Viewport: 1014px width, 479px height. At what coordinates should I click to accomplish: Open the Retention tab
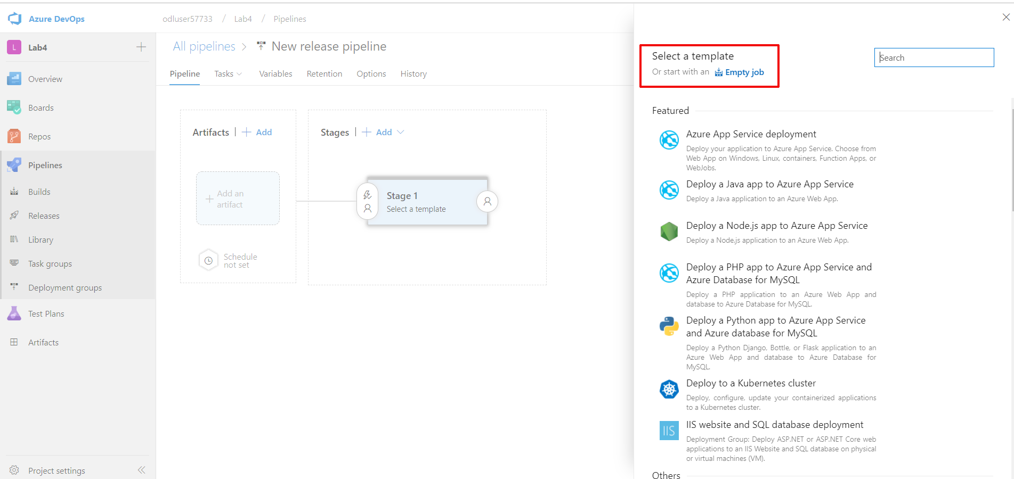[325, 73]
